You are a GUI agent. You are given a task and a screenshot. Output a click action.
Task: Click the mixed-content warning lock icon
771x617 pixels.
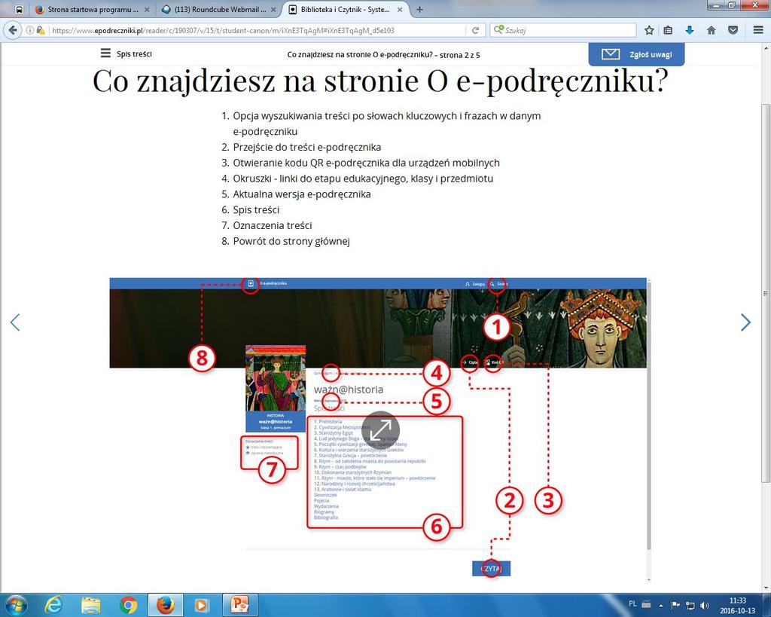(x=41, y=30)
